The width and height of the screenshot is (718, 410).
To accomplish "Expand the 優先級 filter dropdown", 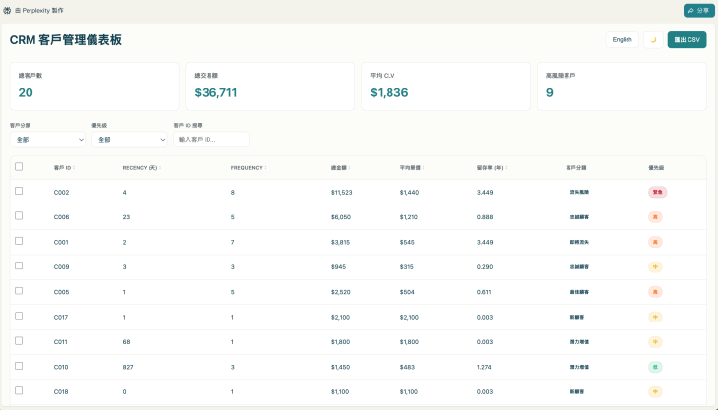I will pos(129,140).
